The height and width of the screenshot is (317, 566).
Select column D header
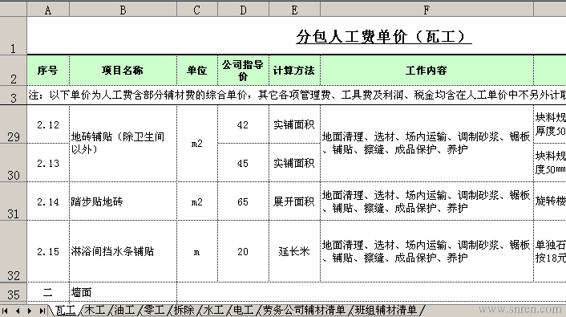(x=243, y=10)
